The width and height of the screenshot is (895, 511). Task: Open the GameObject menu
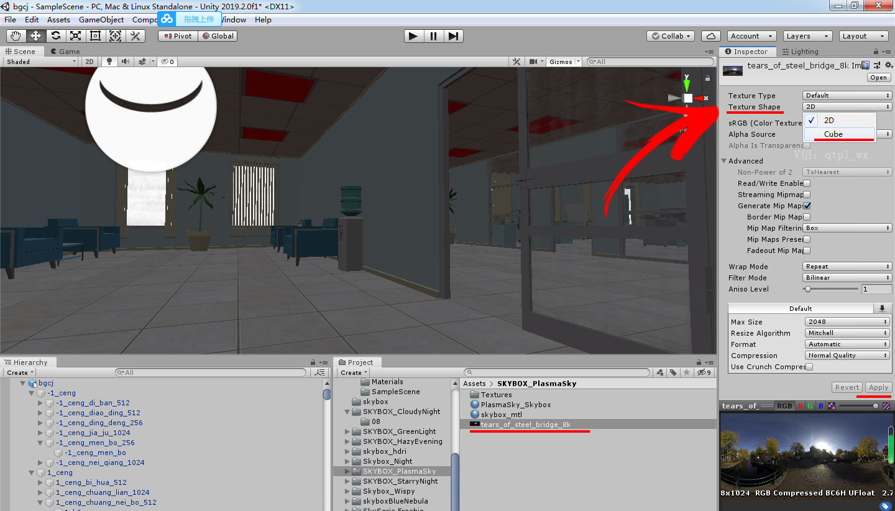101,19
